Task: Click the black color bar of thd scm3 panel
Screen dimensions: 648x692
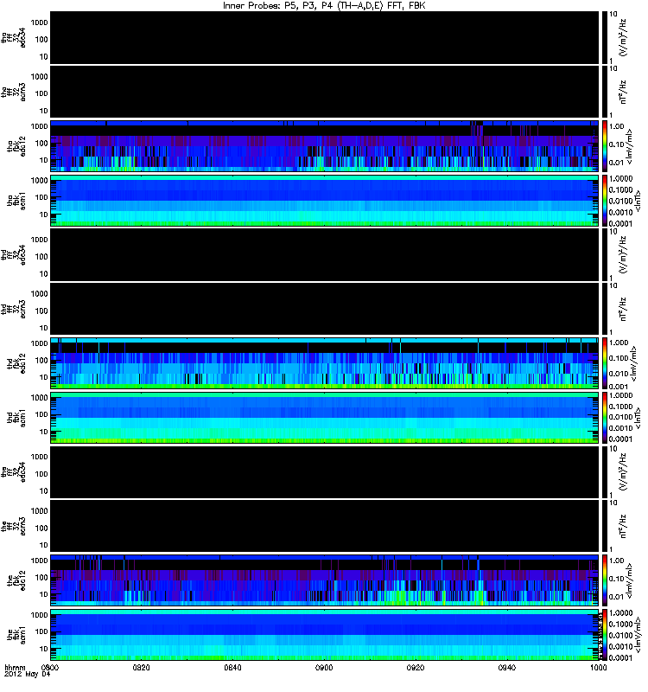Action: pyautogui.click(x=604, y=309)
